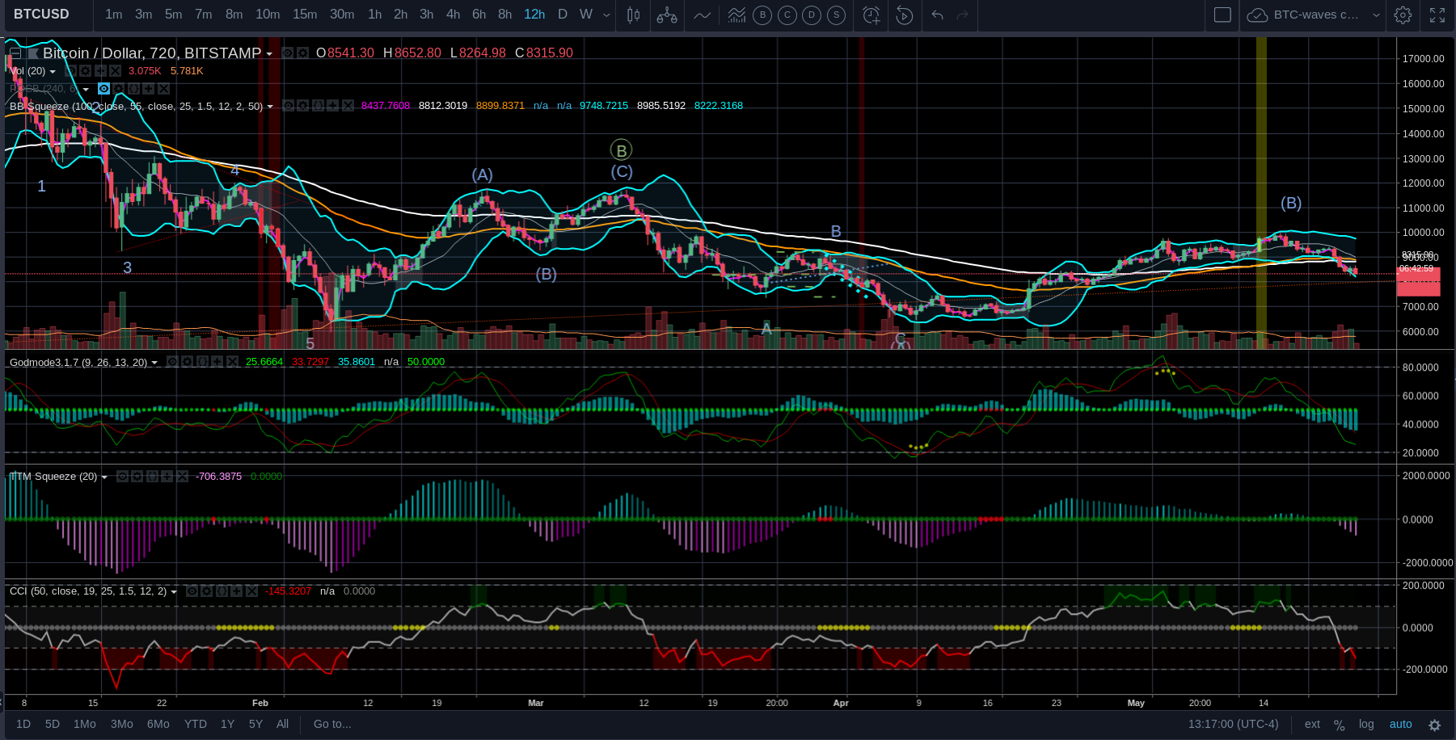The image size is (1456, 740).
Task: Open Godmode3.1.7 indicator settings gear
Action: tap(188, 362)
